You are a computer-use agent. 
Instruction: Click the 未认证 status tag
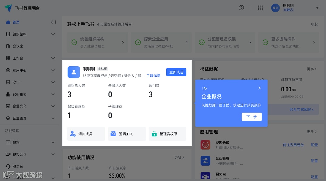point(103,69)
